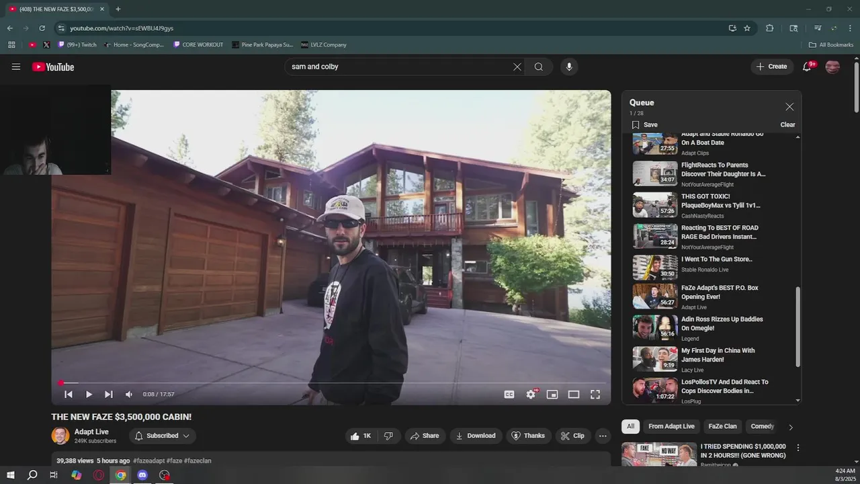Image resolution: width=860 pixels, height=484 pixels.
Task: Clear the queue
Action: point(787,124)
